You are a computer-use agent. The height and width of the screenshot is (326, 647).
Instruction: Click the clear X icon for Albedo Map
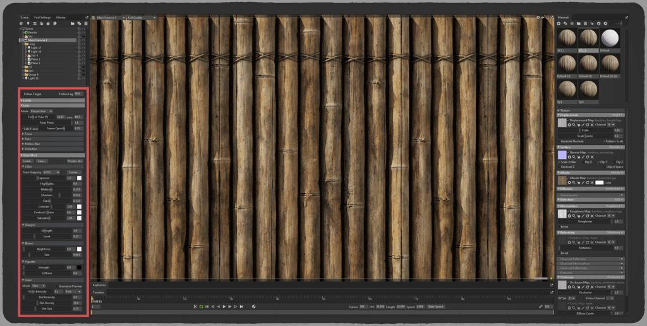click(591, 182)
